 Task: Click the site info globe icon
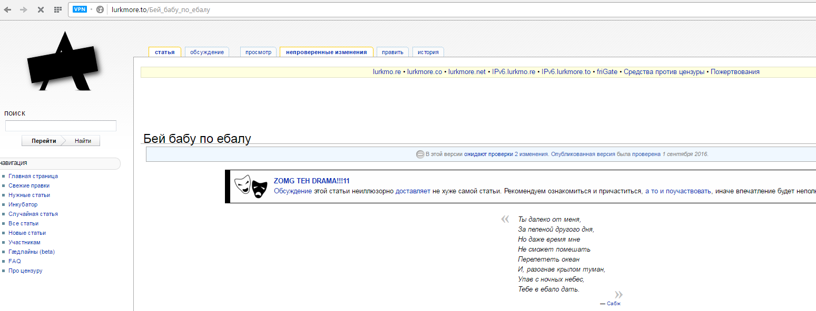click(100, 9)
